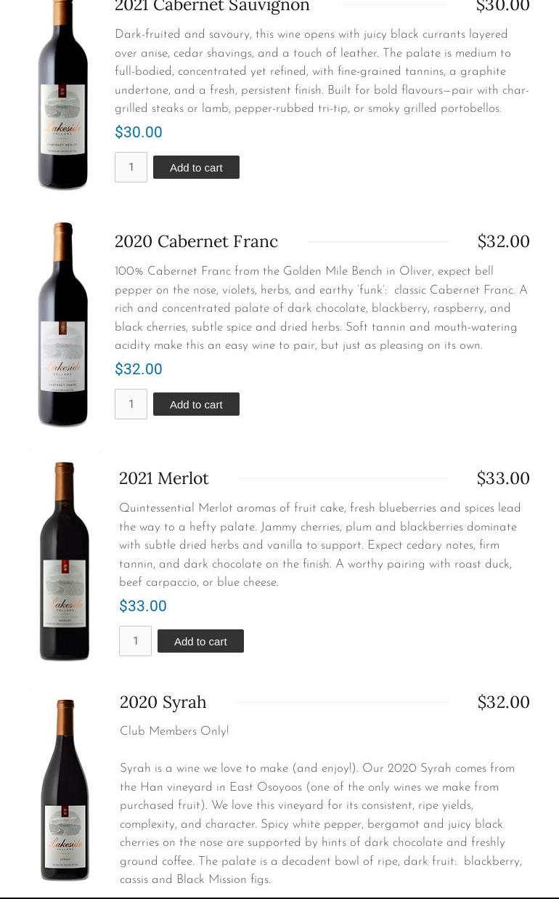
Task: Click the Merlot quantity field
Action: coord(135,641)
